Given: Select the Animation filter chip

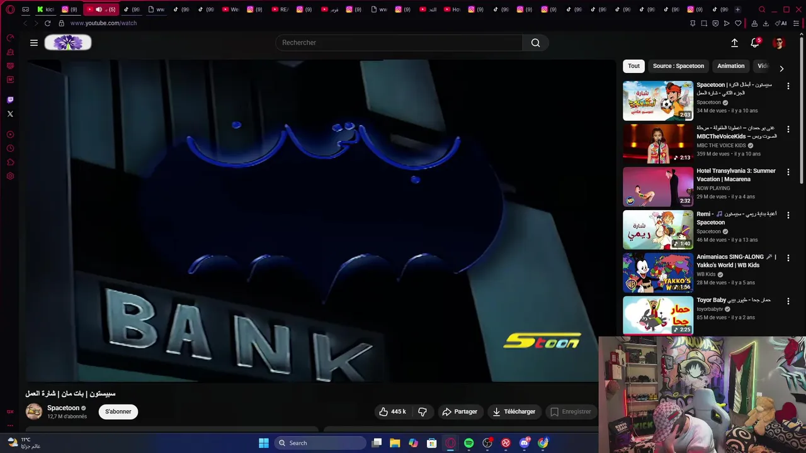Looking at the screenshot, I should click(730, 66).
